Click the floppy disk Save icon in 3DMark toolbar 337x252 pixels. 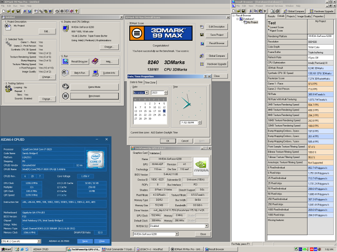click(x=18, y=11)
